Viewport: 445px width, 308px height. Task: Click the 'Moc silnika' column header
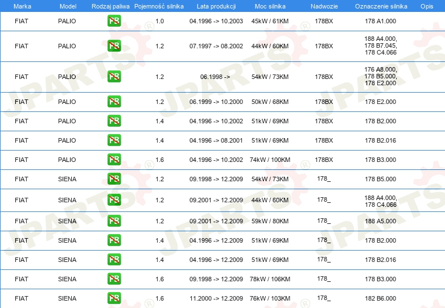(270, 6)
